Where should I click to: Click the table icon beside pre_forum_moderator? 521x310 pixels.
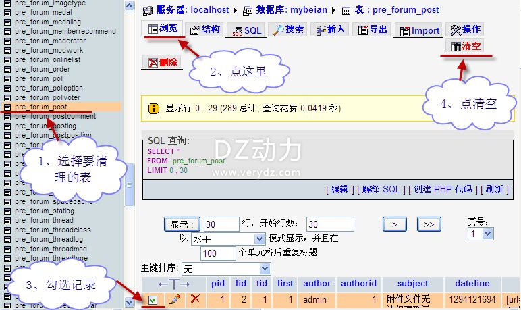[x=7, y=41]
